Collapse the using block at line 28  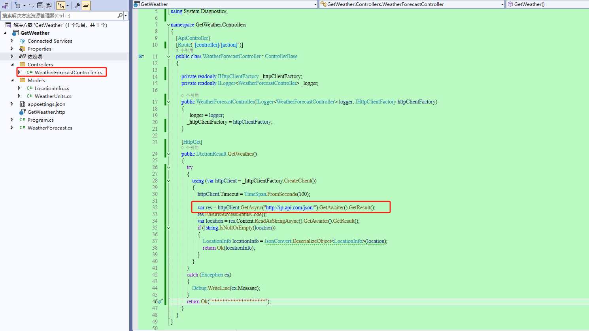point(168,181)
